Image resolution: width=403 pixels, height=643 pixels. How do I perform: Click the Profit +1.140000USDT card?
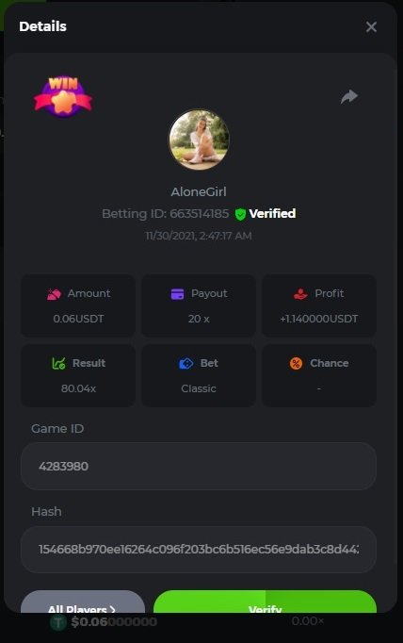pyautogui.click(x=319, y=305)
